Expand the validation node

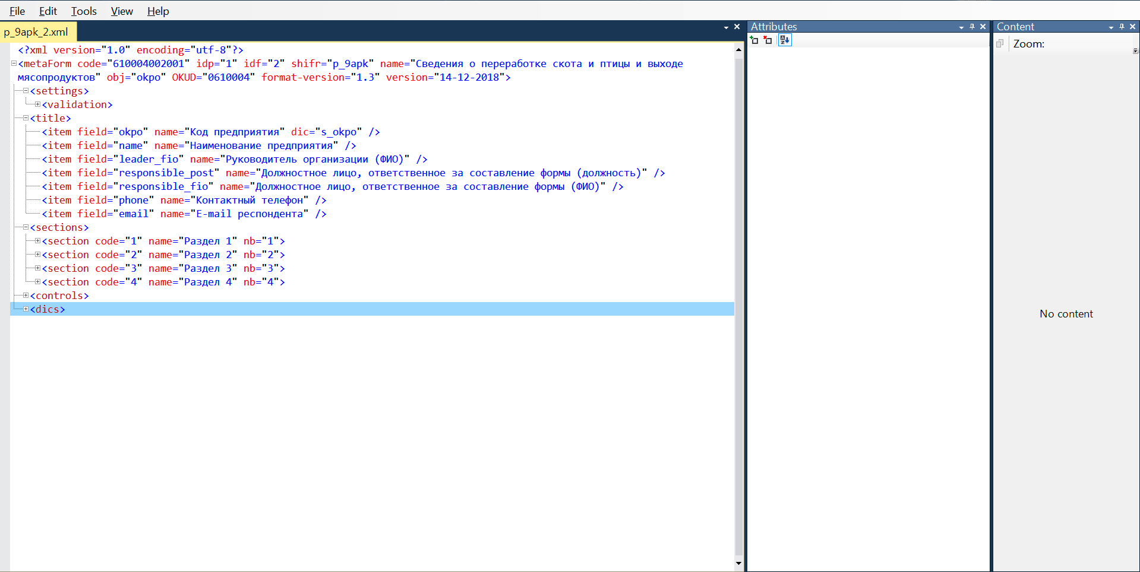(37, 104)
